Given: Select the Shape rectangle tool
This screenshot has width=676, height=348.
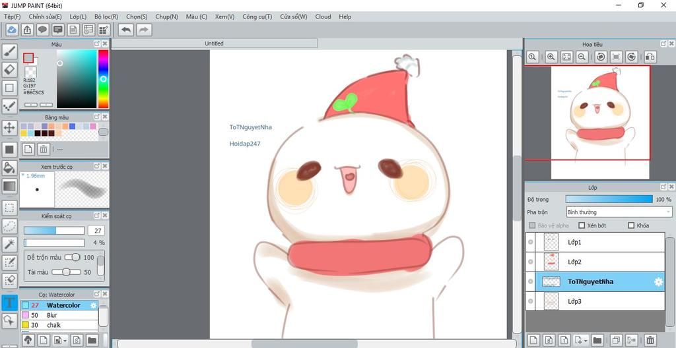Looking at the screenshot, I should click(x=9, y=88).
